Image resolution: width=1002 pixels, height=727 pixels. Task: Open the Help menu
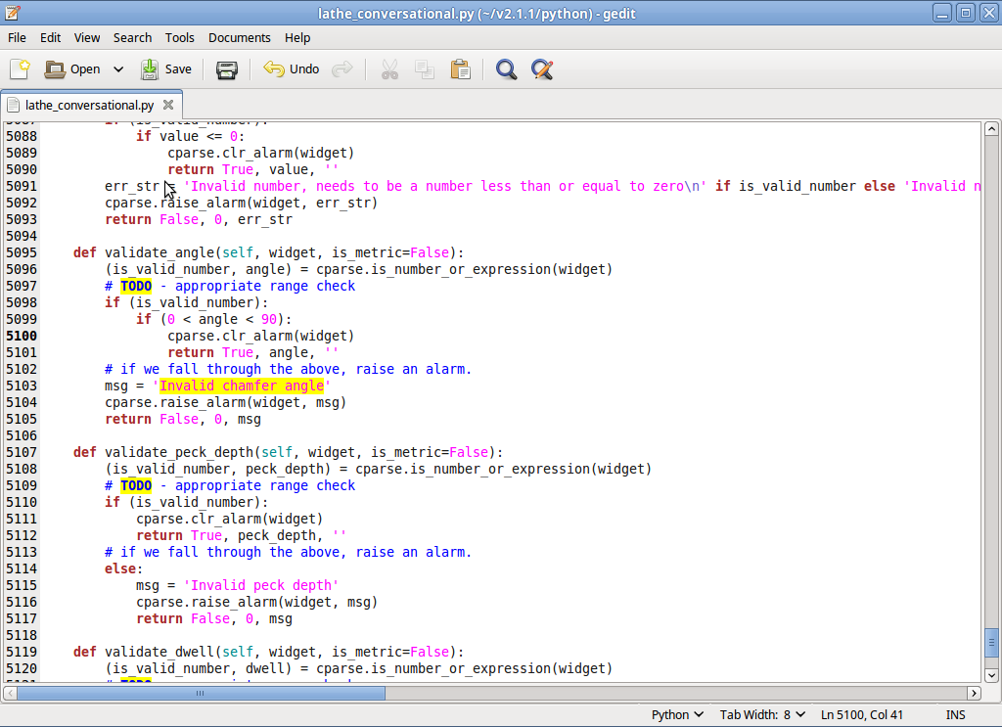pyautogui.click(x=297, y=38)
